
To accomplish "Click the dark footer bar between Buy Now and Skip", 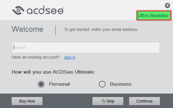I will pyautogui.click(x=67, y=101).
